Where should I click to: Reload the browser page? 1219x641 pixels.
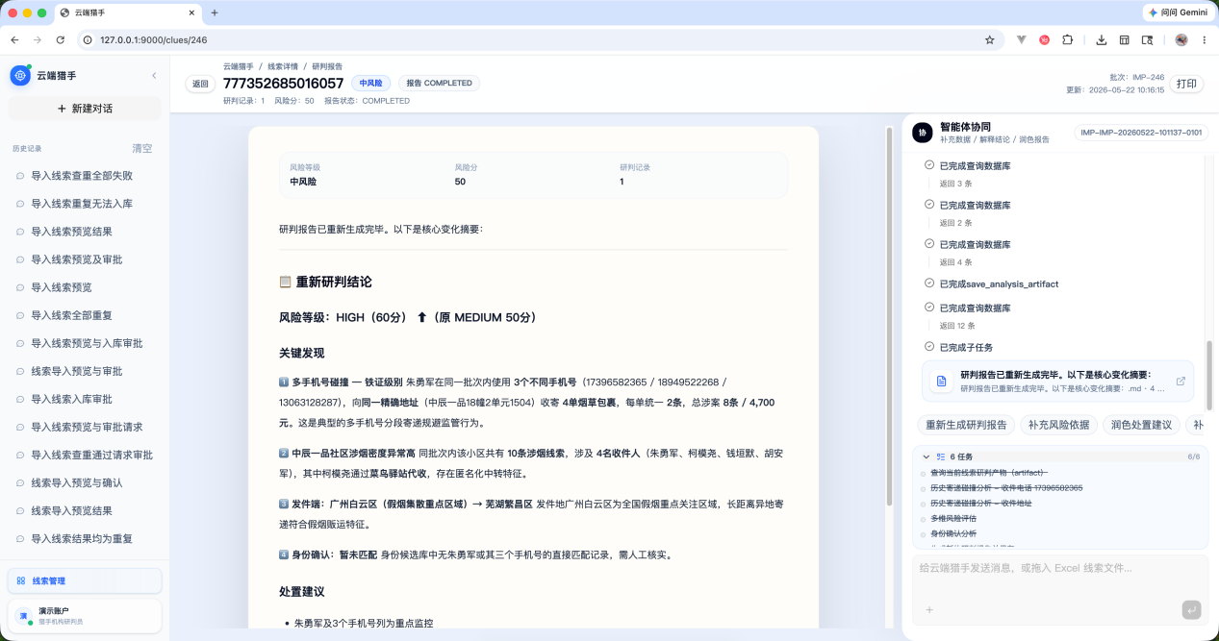(61, 40)
